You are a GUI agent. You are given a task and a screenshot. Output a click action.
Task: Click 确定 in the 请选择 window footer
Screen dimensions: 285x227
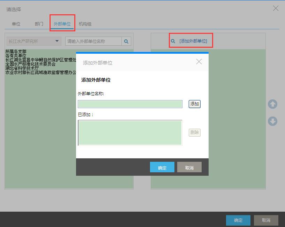238,220
